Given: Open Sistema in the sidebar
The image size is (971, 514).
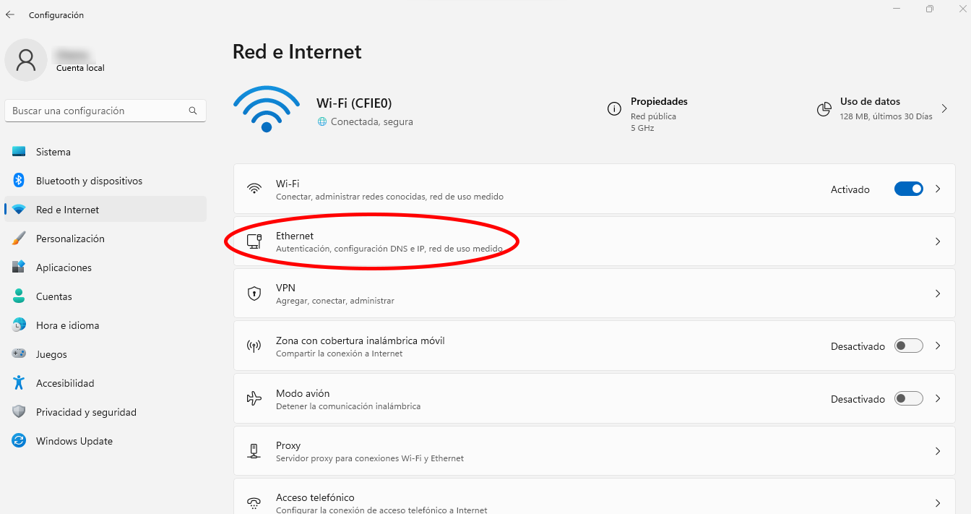Looking at the screenshot, I should tap(53, 152).
